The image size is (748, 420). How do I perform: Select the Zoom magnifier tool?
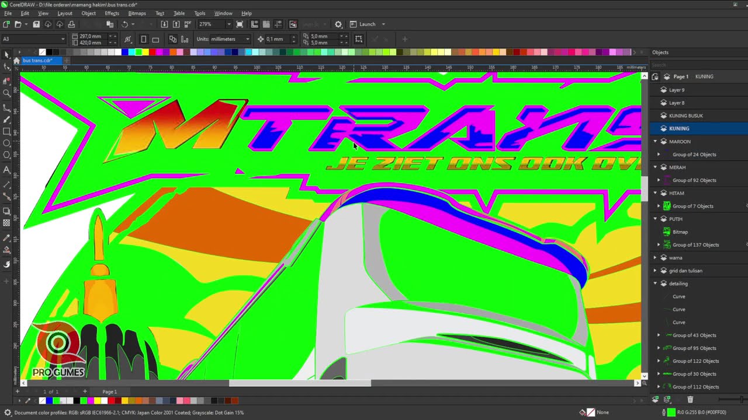[x=6, y=93]
